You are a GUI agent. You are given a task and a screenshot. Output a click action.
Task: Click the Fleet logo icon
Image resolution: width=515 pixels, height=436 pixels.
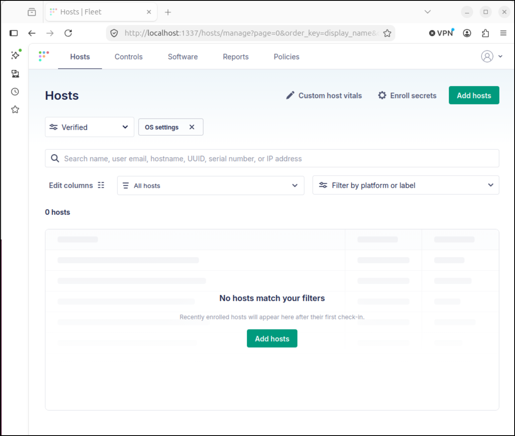(44, 56)
